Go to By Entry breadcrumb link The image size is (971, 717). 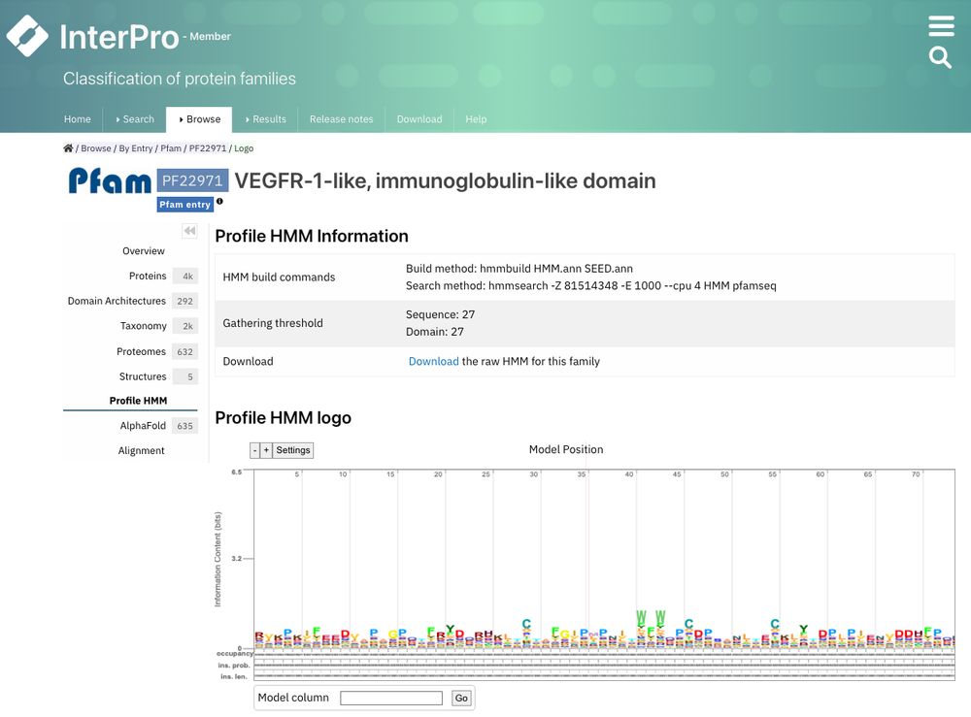[136, 147]
